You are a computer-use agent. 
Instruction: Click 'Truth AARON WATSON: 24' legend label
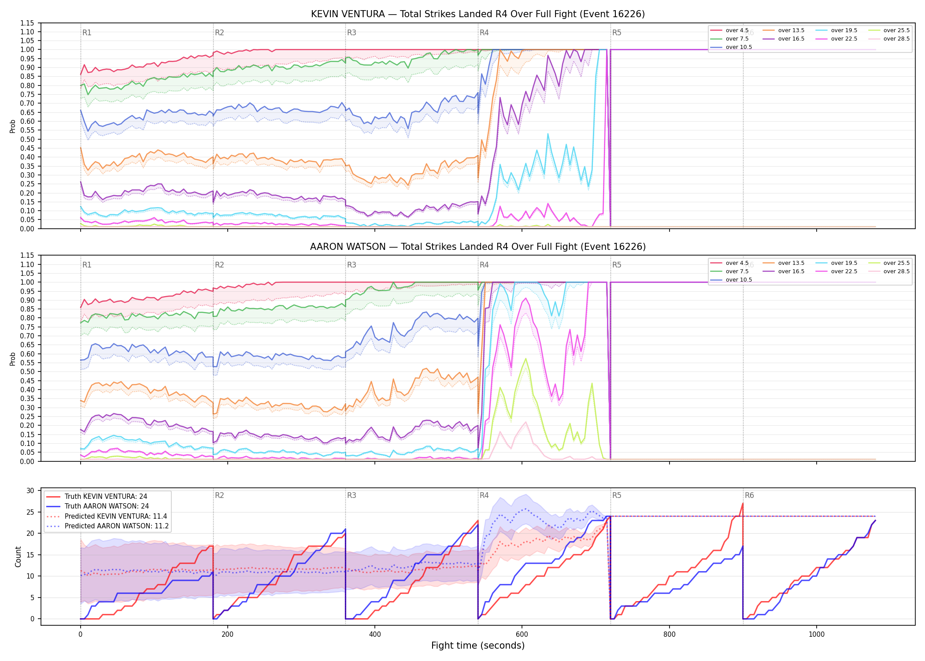click(107, 506)
